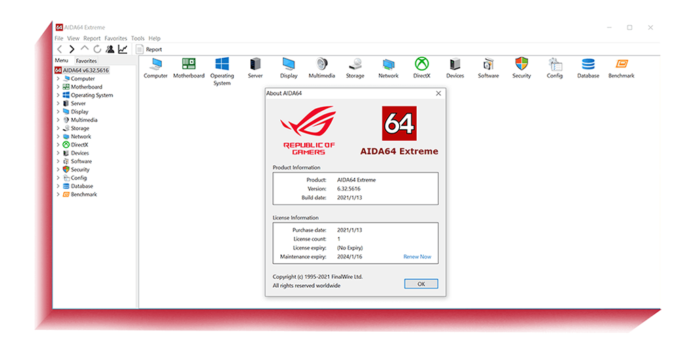Switch to the Favorites tab
Viewport: 680px width, 340px height.
coord(86,61)
